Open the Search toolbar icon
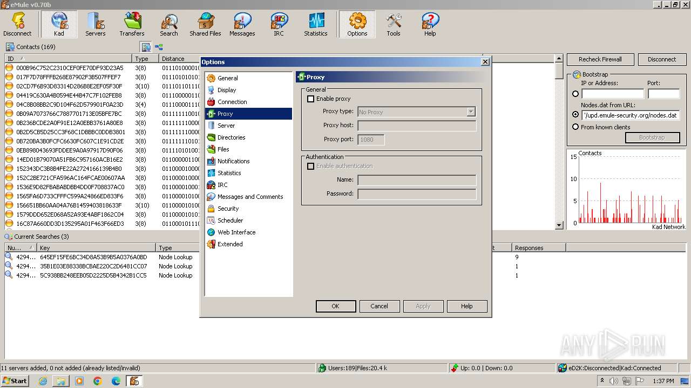The height and width of the screenshot is (388, 691). pyautogui.click(x=169, y=24)
